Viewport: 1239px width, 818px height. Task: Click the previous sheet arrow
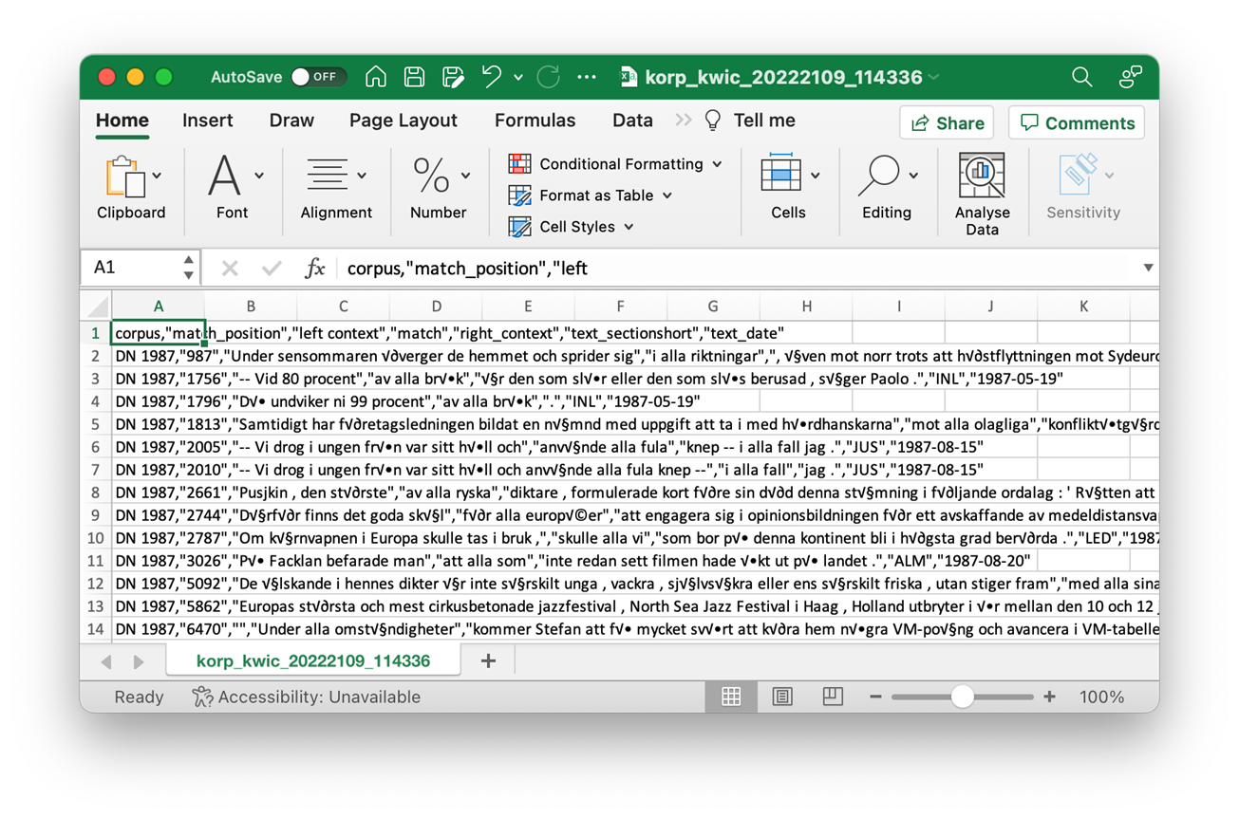106,661
